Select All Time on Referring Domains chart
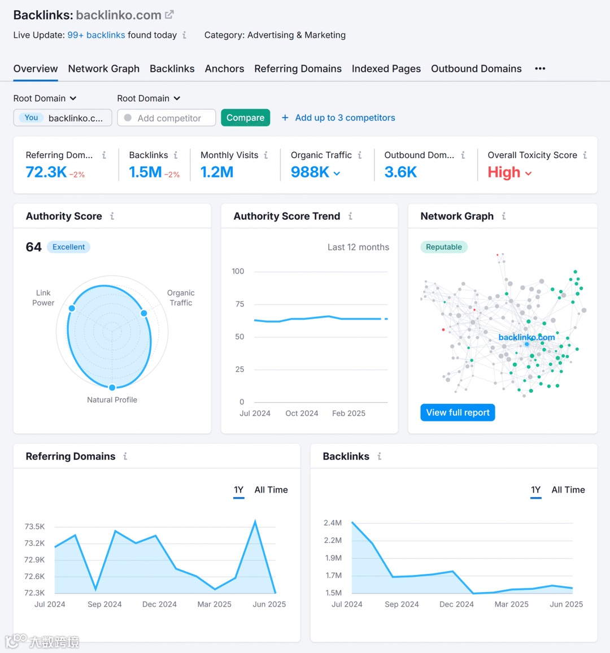 click(271, 490)
